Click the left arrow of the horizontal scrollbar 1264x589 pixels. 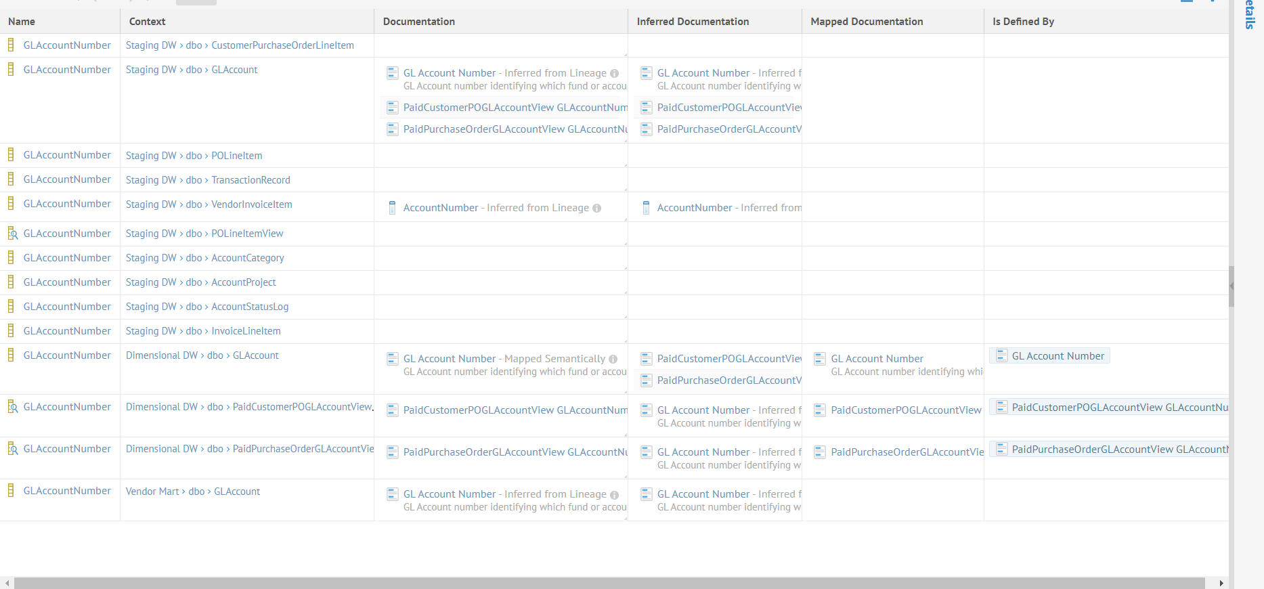point(7,583)
